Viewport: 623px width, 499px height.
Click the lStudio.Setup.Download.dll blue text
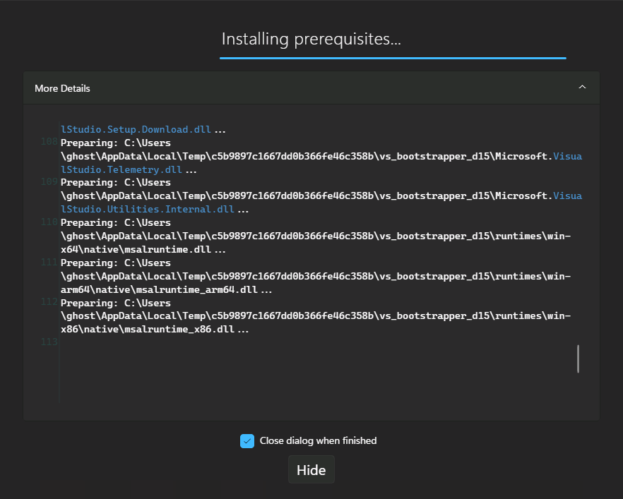click(136, 130)
